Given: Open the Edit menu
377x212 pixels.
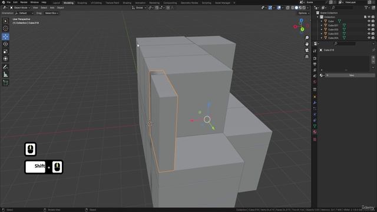Looking at the screenshot, I should [x=15, y=2].
